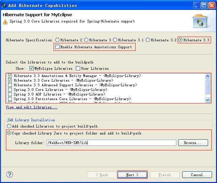Click the warning triangle icon
217x183 pixels.
click(5, 22)
